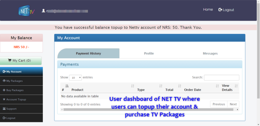Image resolution: width=260 pixels, height=126 pixels.
Task: Focus the Search input field
Action: coord(222,78)
